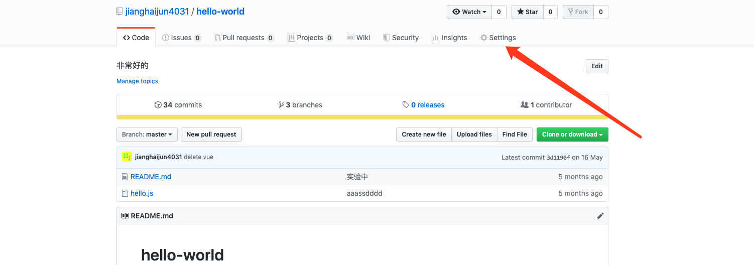Click New pull request button
Screen dimensions: 754x265
211,135
